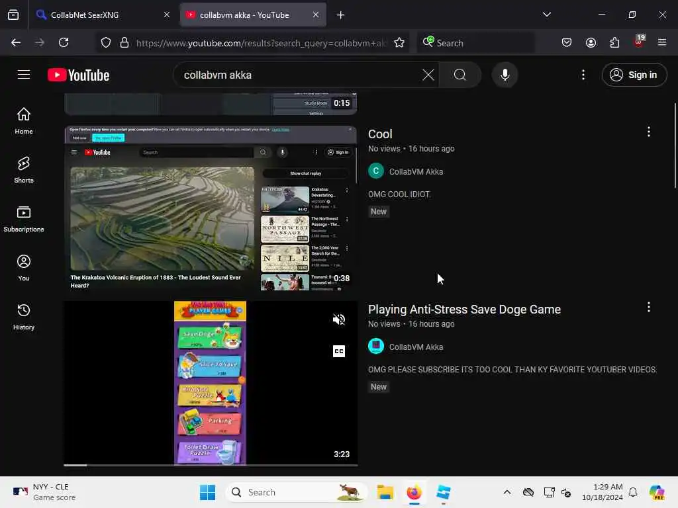The image size is (678, 508).
Task: Open tracking protection shield panel
Action: pos(106,42)
